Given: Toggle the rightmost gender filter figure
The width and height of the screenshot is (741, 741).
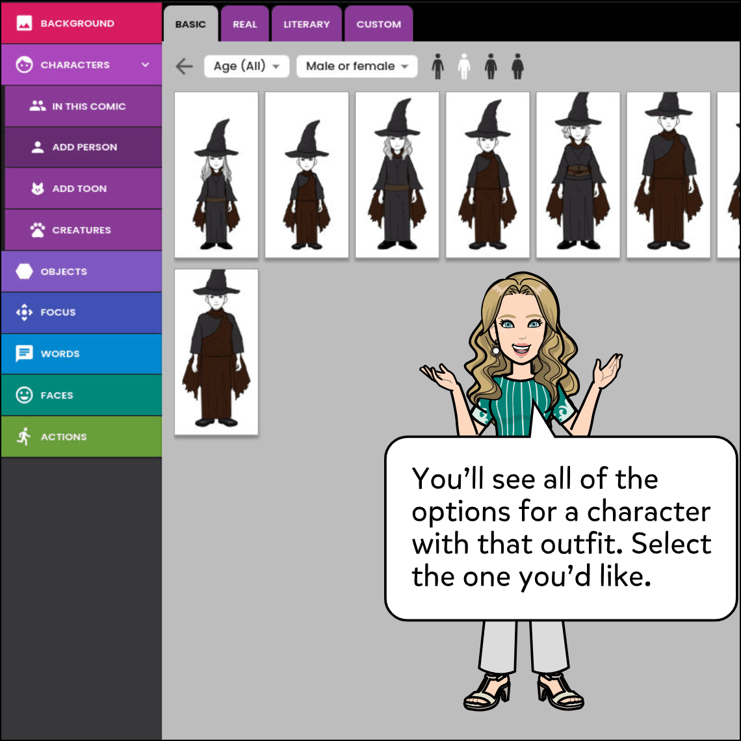Looking at the screenshot, I should [x=516, y=66].
